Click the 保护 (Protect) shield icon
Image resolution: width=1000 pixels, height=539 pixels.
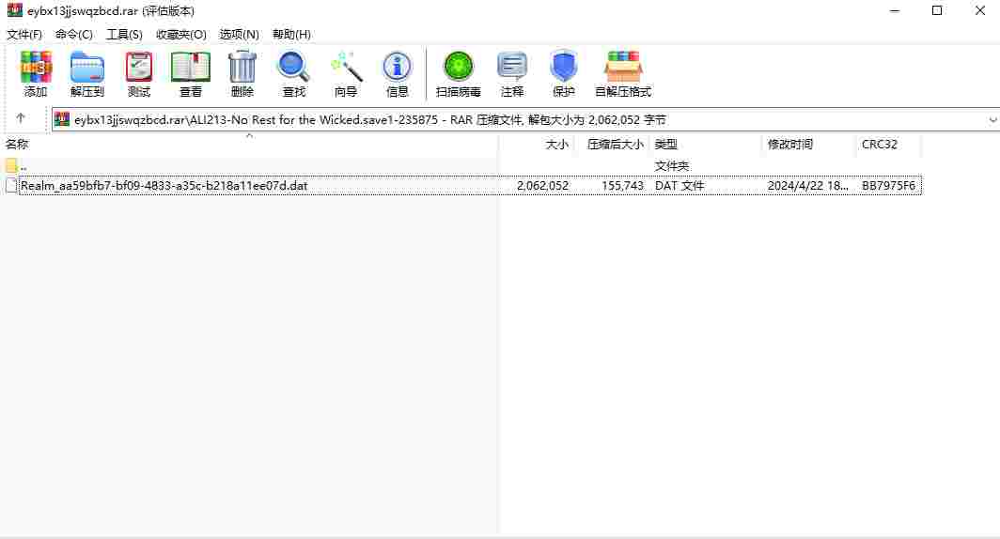point(564,74)
